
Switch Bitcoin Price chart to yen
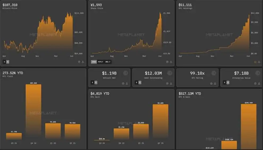point(4,62)
